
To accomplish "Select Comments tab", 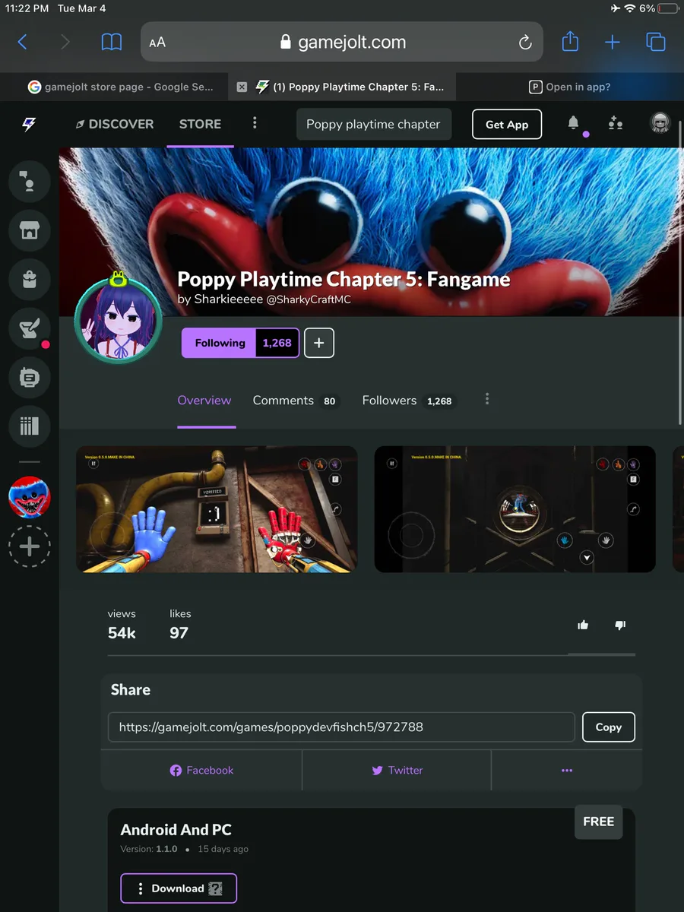I will coord(295,401).
